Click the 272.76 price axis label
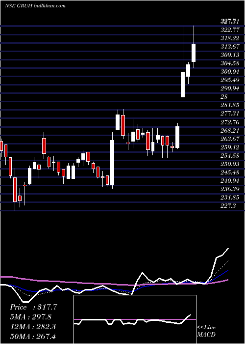Screen dimensions: 245x344 (x=230, y=122)
